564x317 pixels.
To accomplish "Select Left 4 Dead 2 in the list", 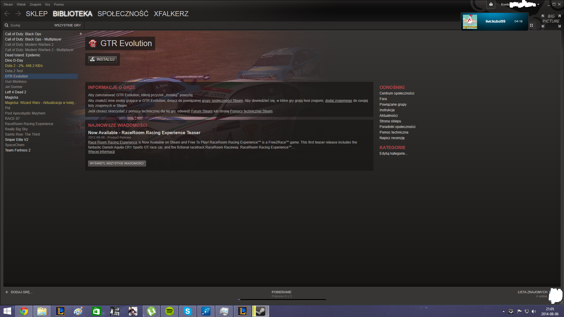I will pyautogui.click(x=16, y=92).
